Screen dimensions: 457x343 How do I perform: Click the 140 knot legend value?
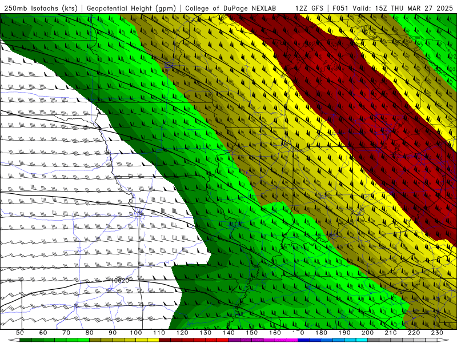pyautogui.click(x=228, y=333)
